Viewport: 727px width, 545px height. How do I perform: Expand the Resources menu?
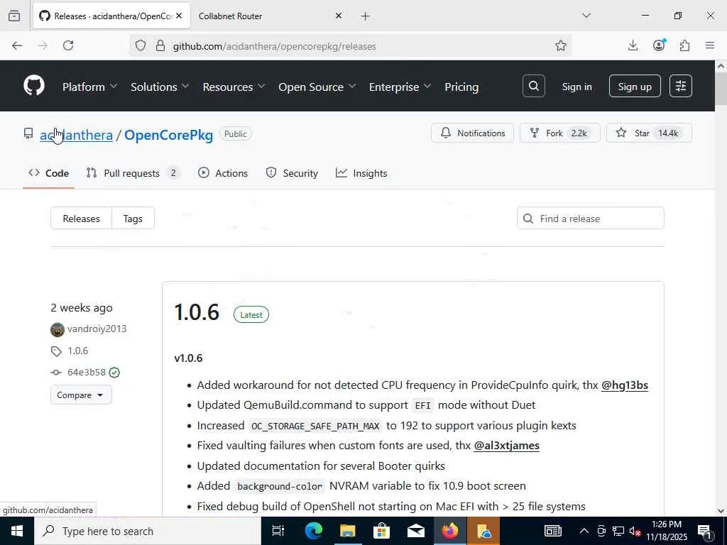pyautogui.click(x=234, y=87)
